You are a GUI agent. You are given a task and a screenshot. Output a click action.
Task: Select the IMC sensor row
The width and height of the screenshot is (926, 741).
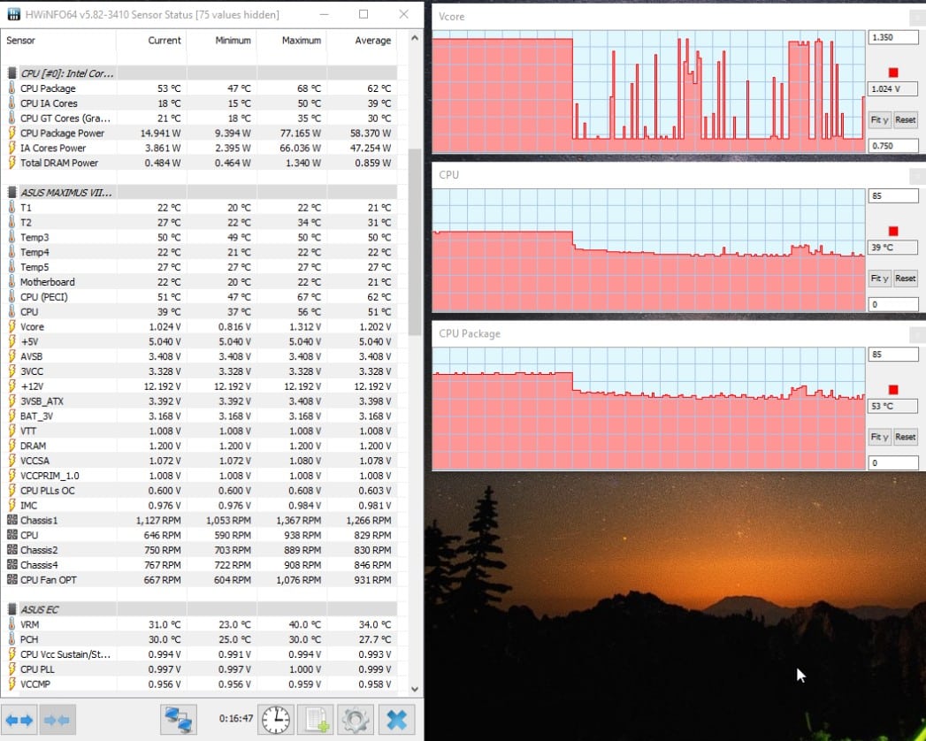pyautogui.click(x=199, y=506)
